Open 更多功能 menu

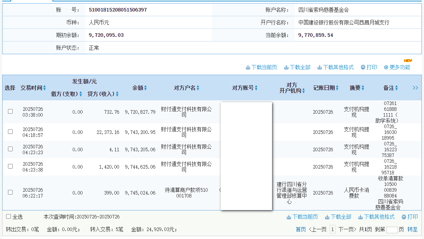[397, 68]
